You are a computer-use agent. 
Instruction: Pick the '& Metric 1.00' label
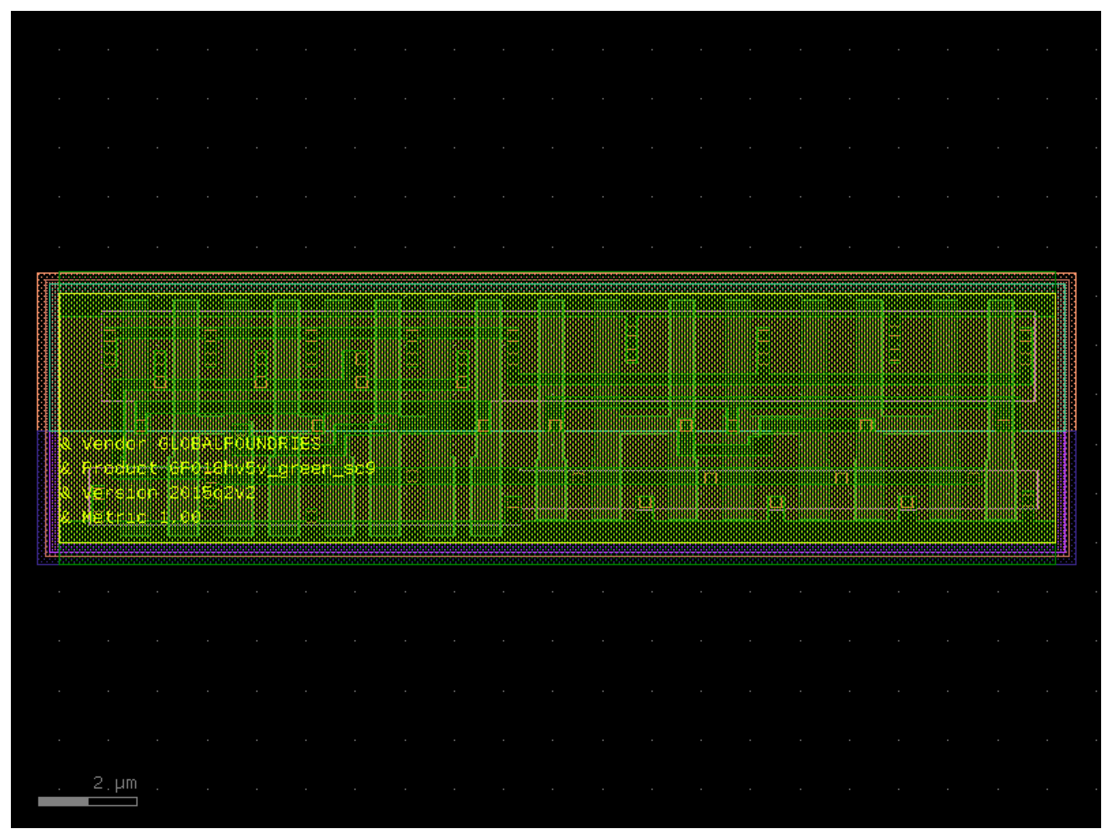coord(130,517)
